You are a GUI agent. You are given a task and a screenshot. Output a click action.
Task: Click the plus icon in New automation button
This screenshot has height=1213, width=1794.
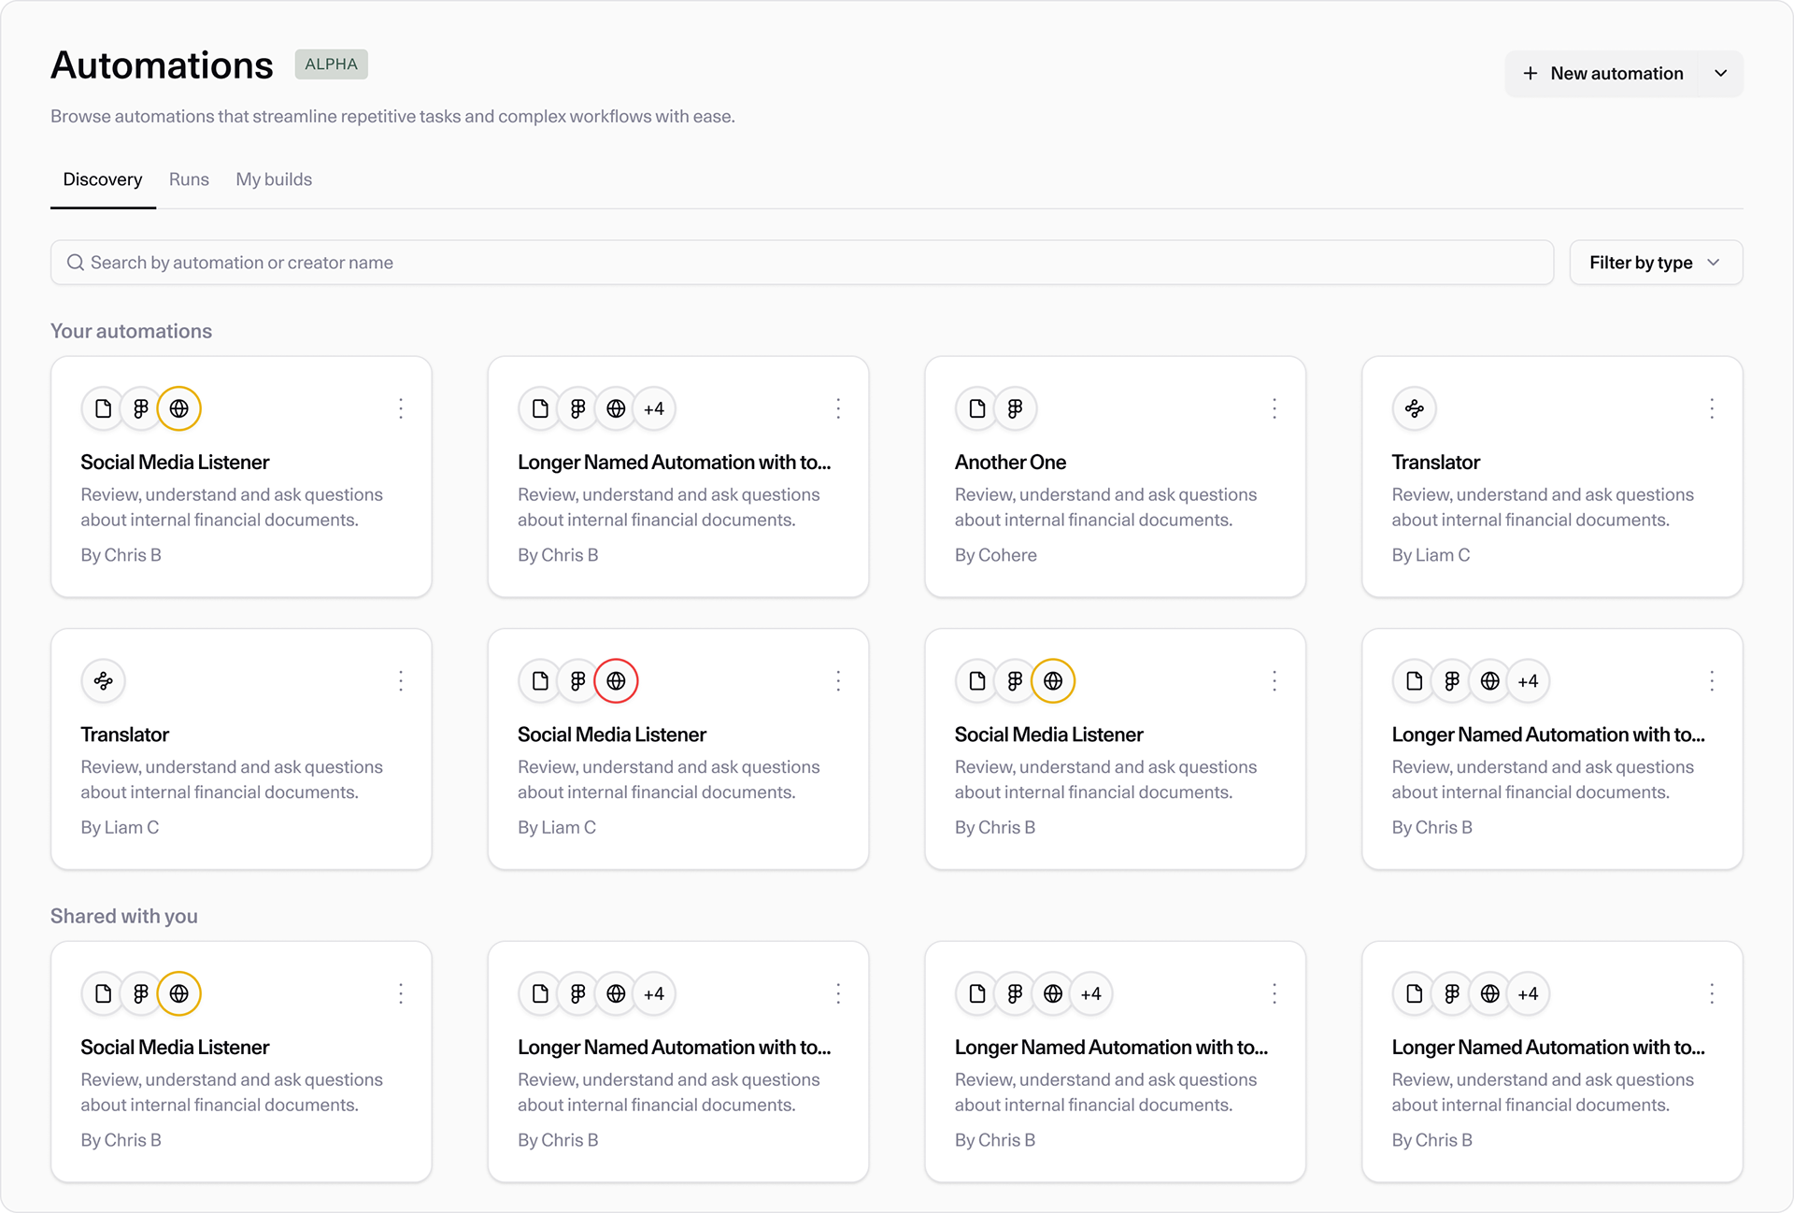pyautogui.click(x=1531, y=73)
